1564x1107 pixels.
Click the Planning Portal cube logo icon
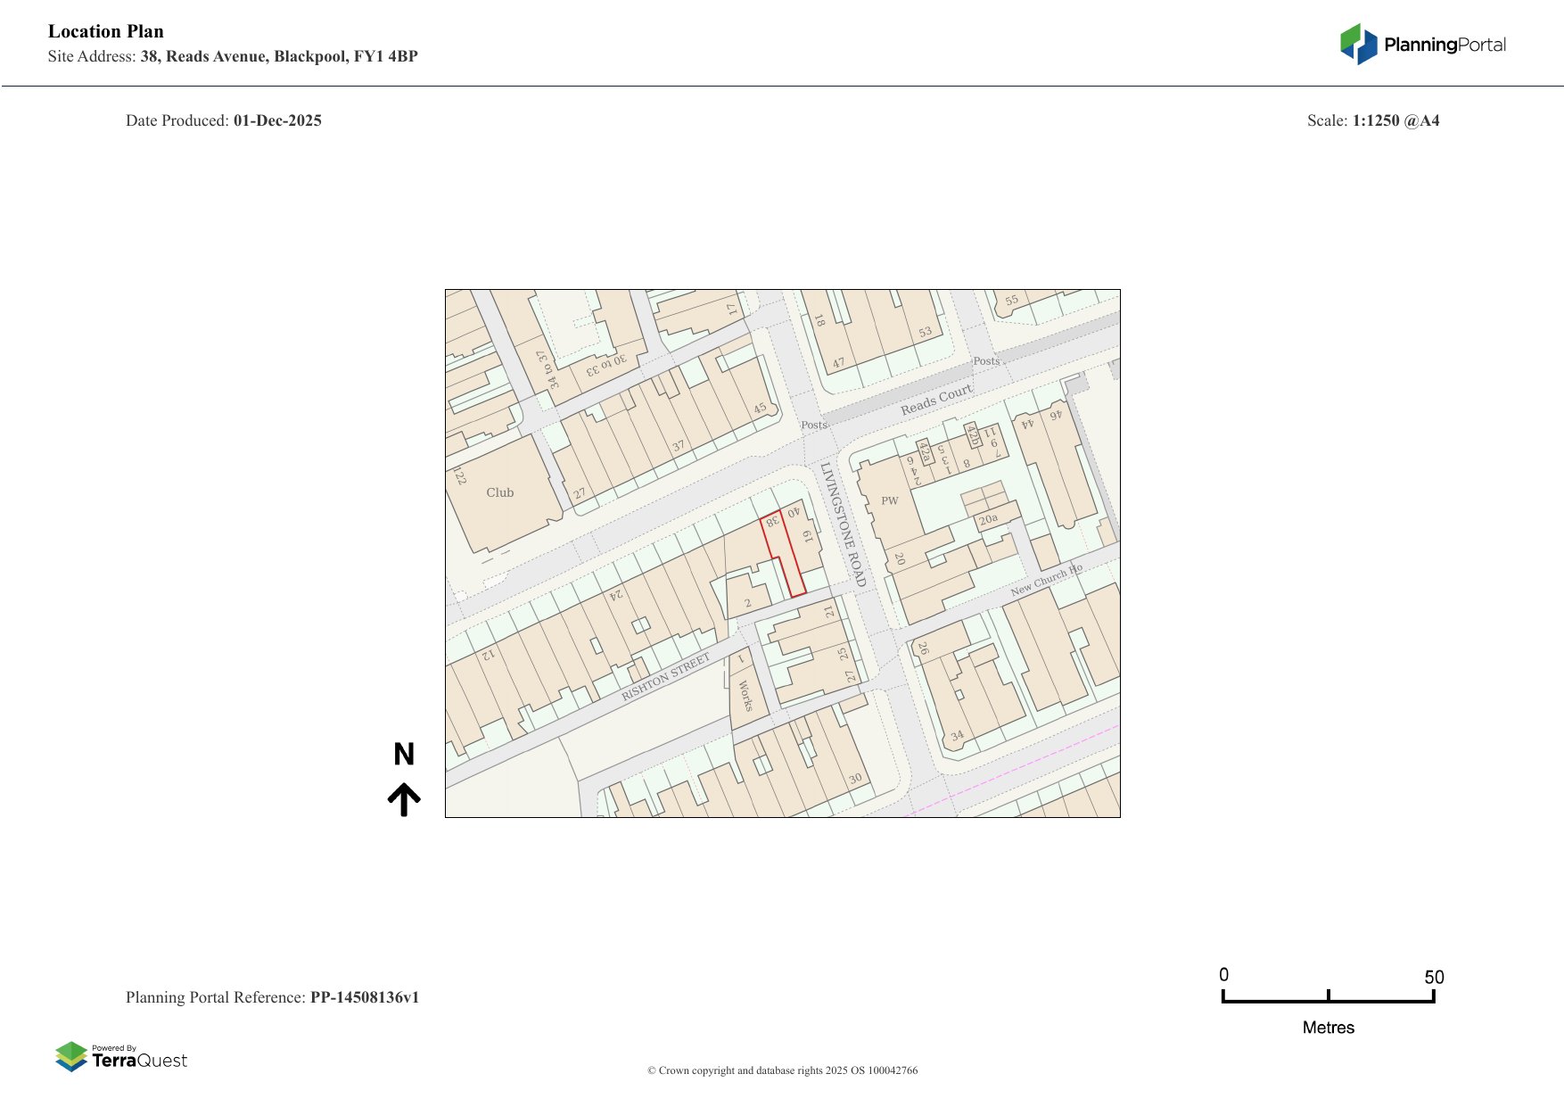tap(1358, 44)
